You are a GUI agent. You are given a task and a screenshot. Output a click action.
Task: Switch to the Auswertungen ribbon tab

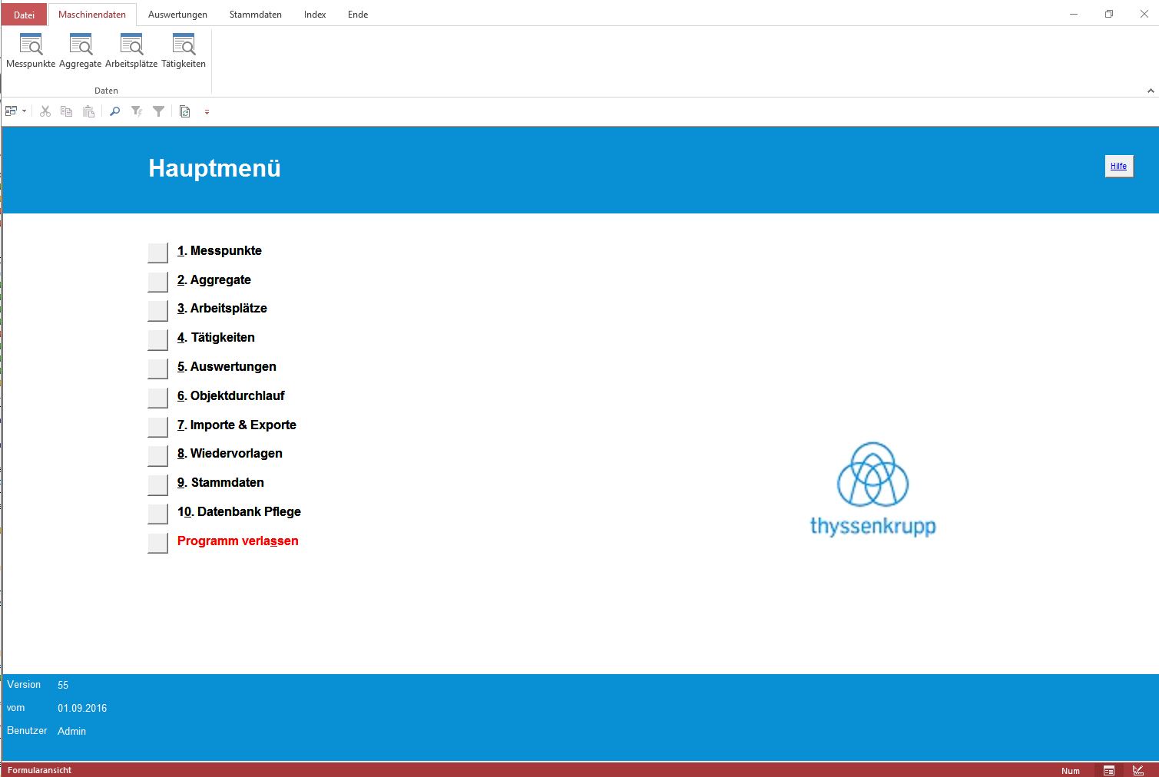point(177,15)
